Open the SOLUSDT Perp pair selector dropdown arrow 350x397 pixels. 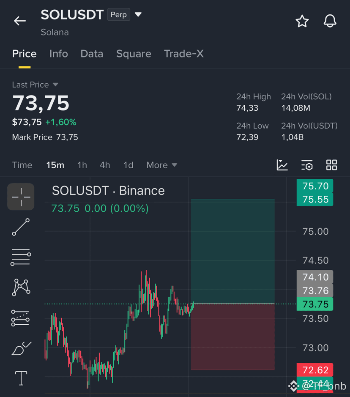coord(138,14)
